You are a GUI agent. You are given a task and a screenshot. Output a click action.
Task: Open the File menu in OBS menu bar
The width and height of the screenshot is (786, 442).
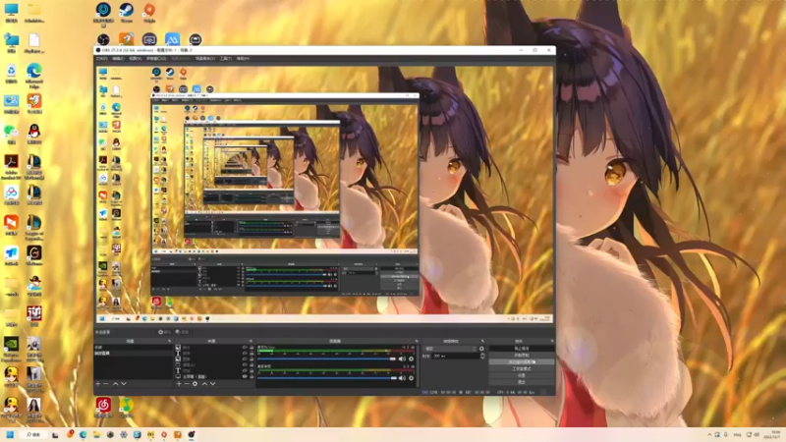click(102, 59)
